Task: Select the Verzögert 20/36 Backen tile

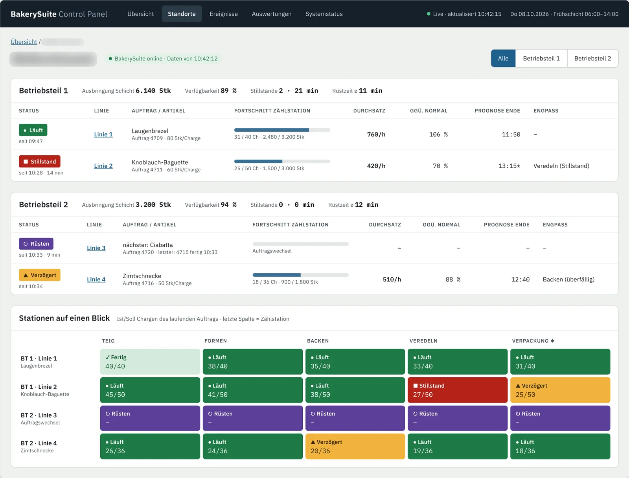Action: coord(355,446)
